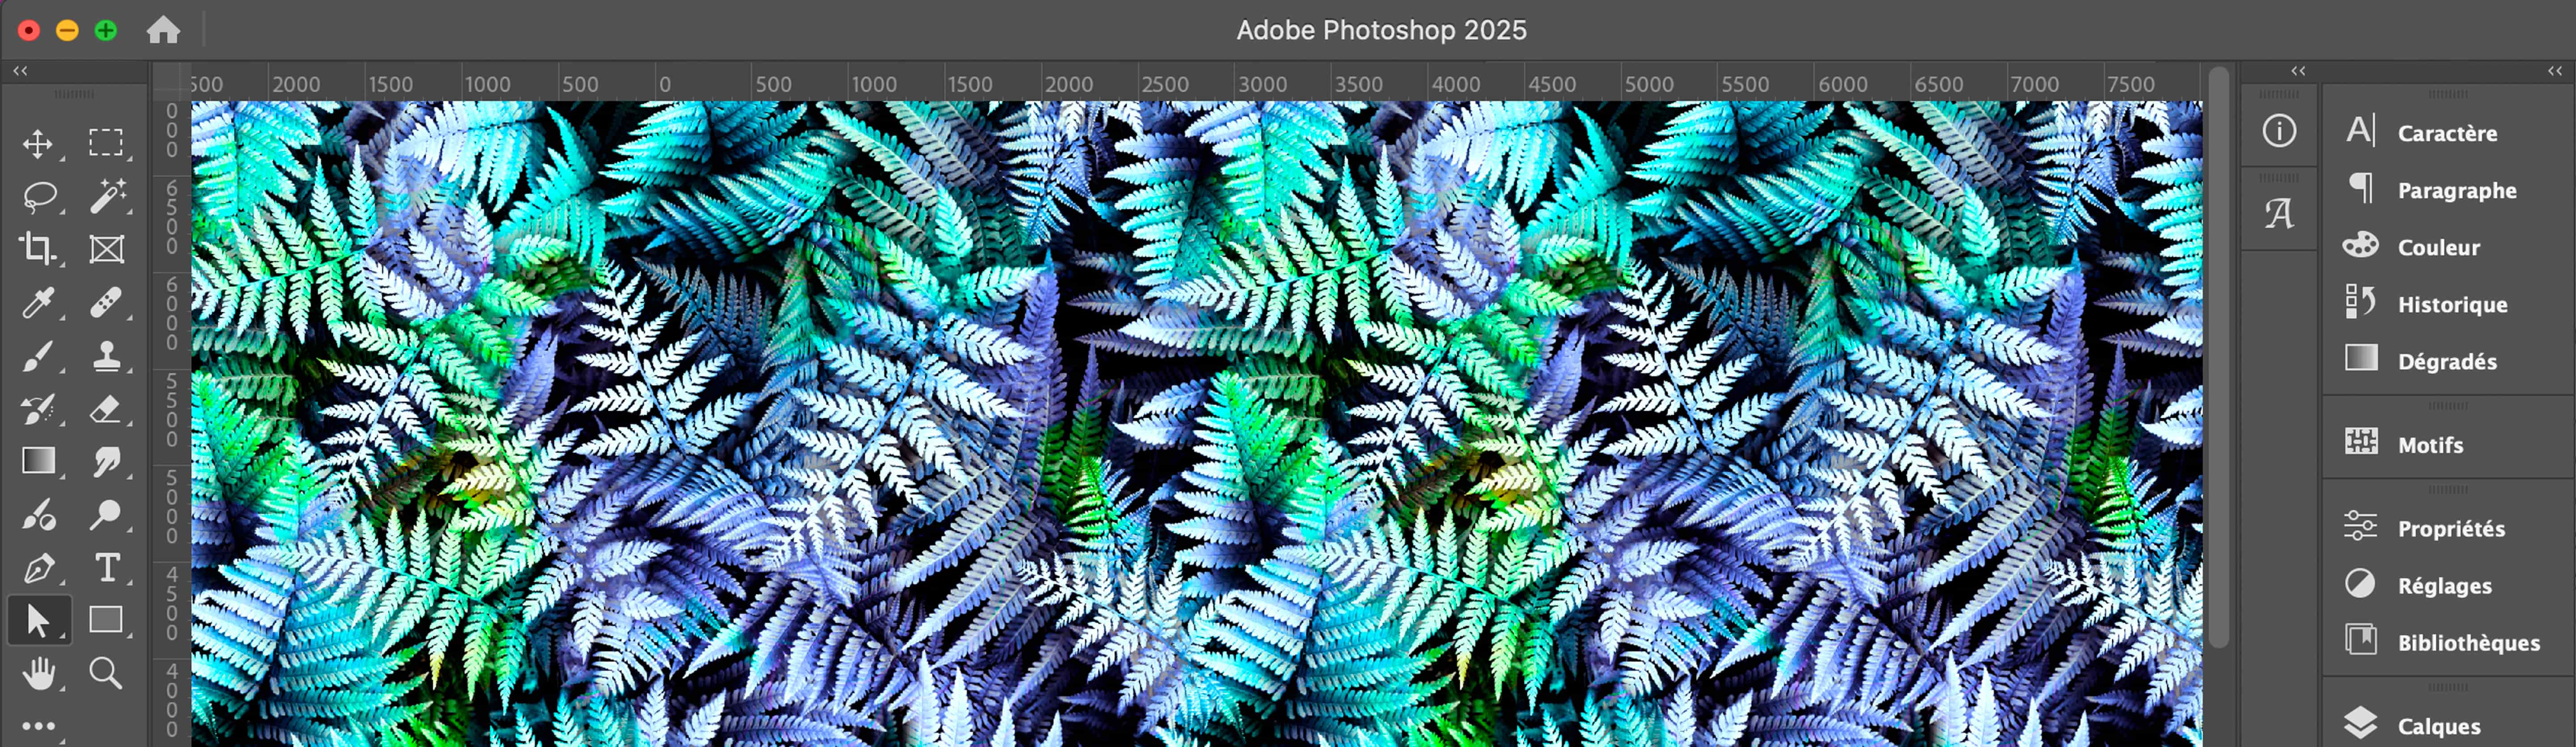Select the Eraser tool
This screenshot has height=747, width=2576.
pos(106,408)
